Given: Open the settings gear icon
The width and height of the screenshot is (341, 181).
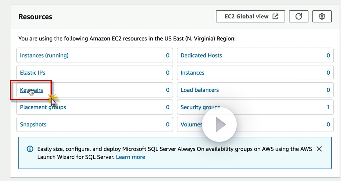Looking at the screenshot, I should 322,16.
